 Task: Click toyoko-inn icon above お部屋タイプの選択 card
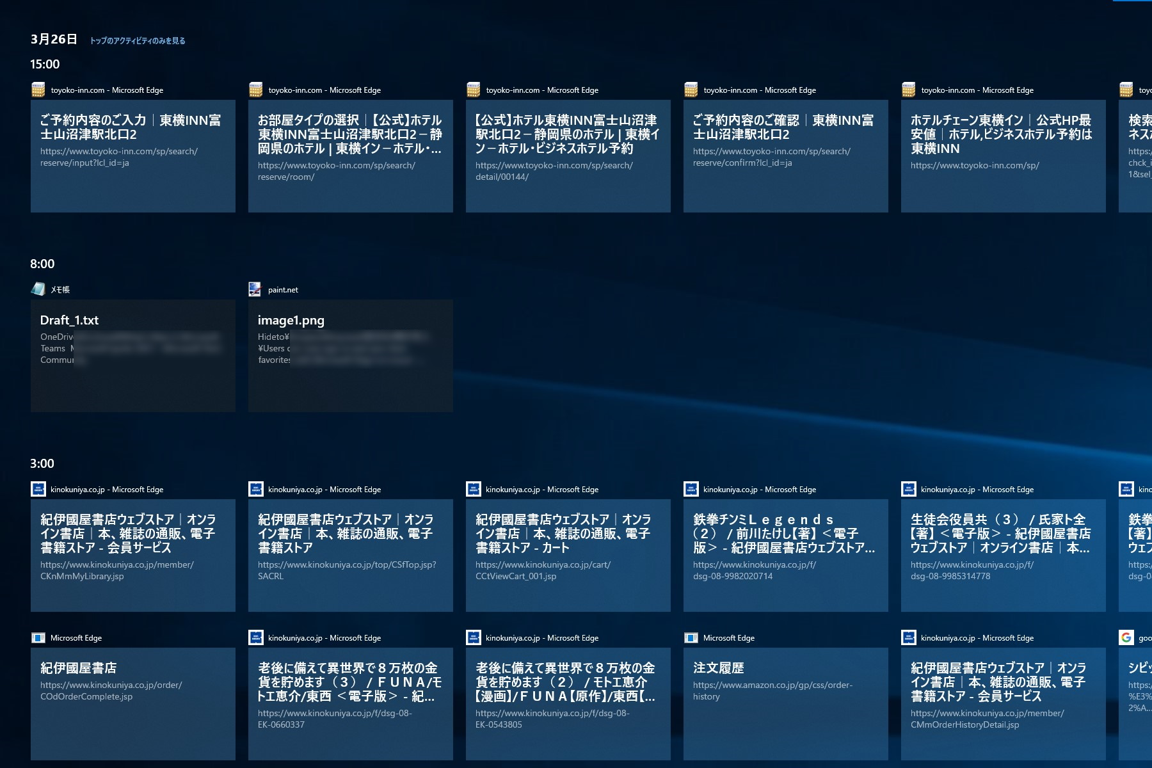click(256, 90)
